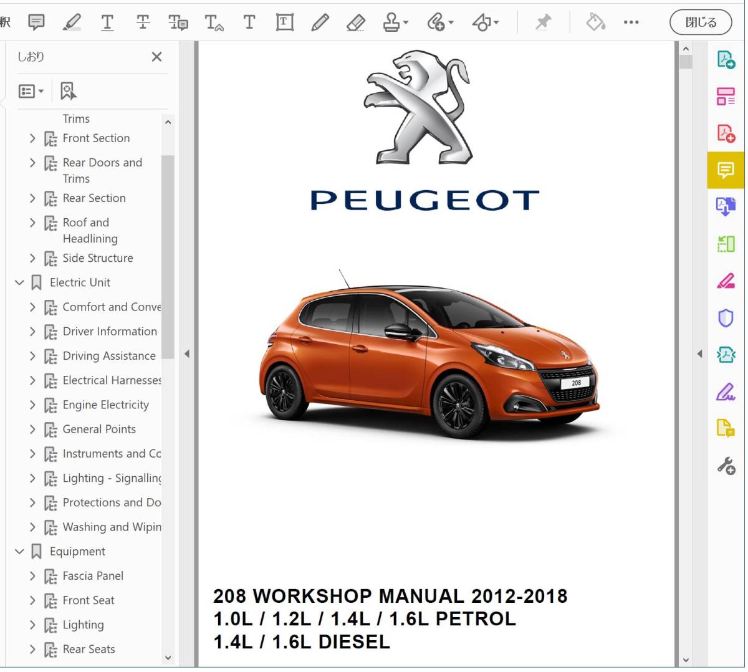
Task: Open the Lighting - Signalling bookmark
Action: (x=112, y=478)
